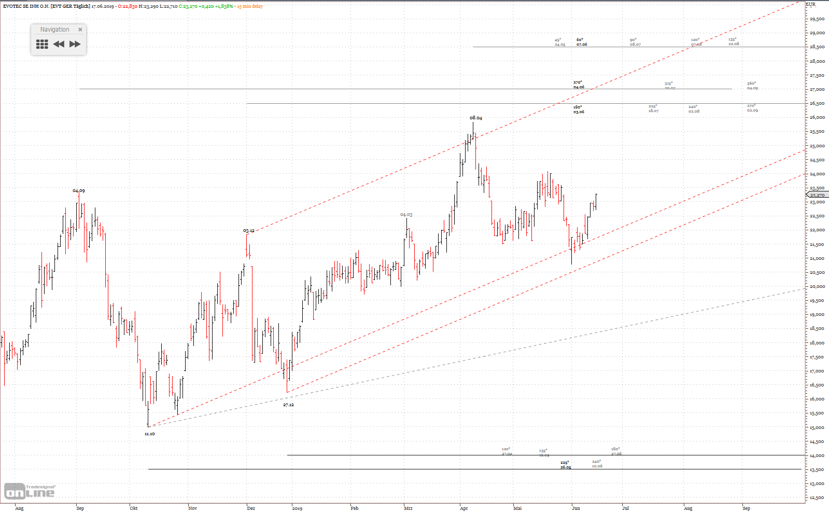Click the 240° 10.06 angle label

[597, 464]
